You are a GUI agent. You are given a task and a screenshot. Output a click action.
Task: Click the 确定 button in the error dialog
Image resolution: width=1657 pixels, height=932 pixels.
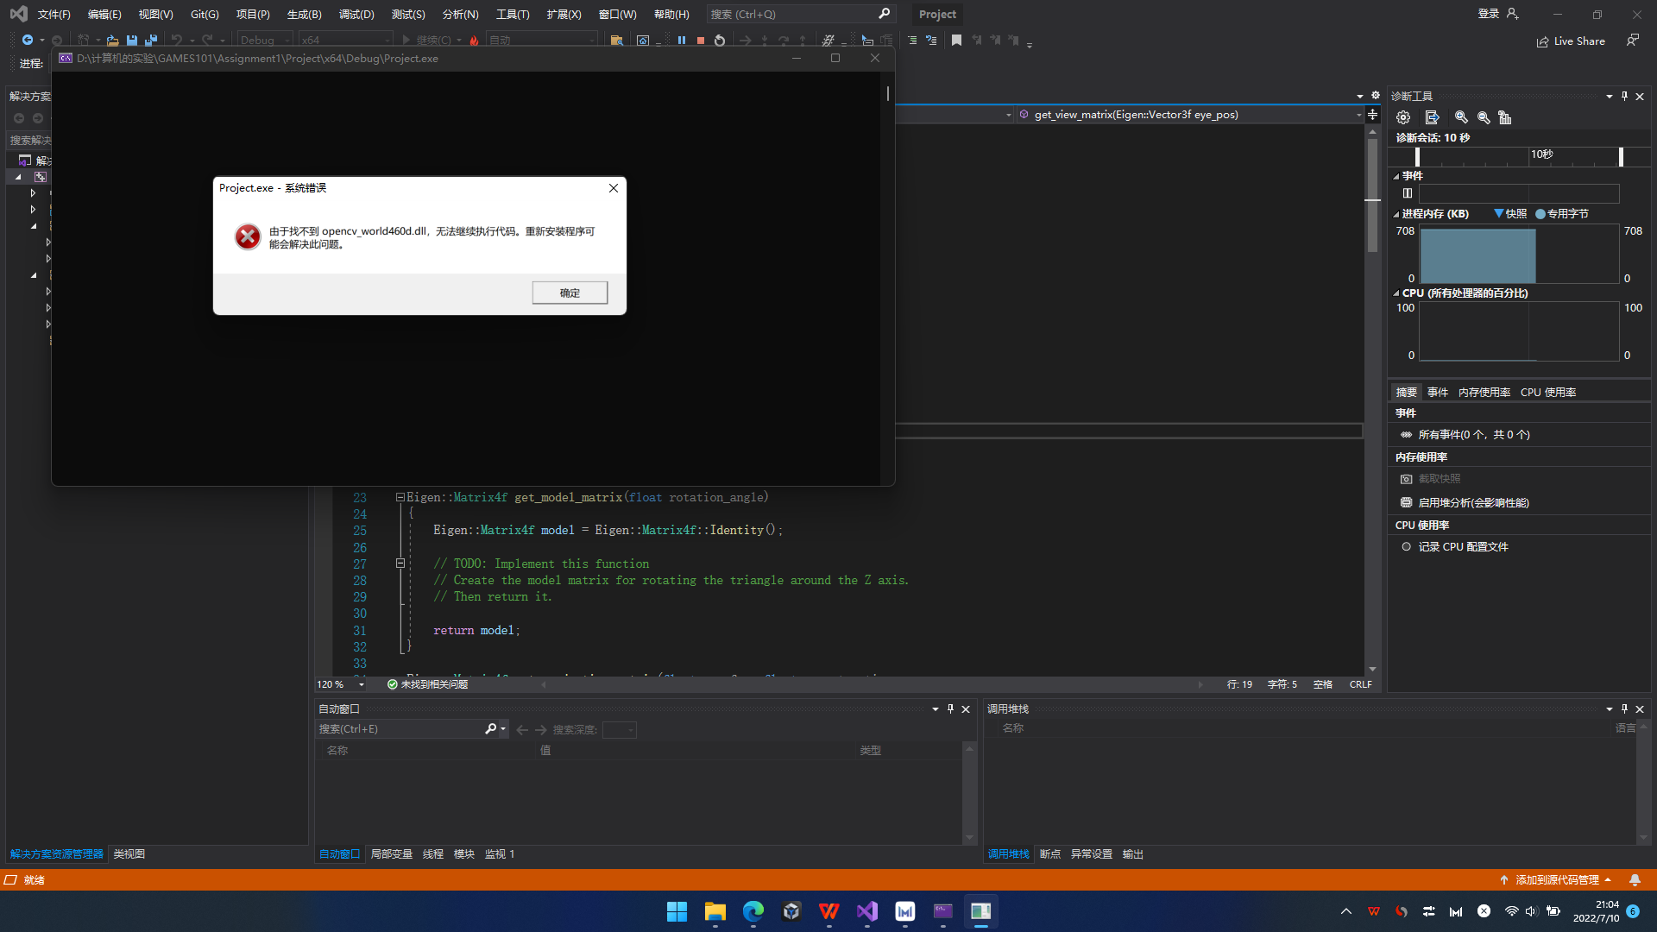pos(570,293)
